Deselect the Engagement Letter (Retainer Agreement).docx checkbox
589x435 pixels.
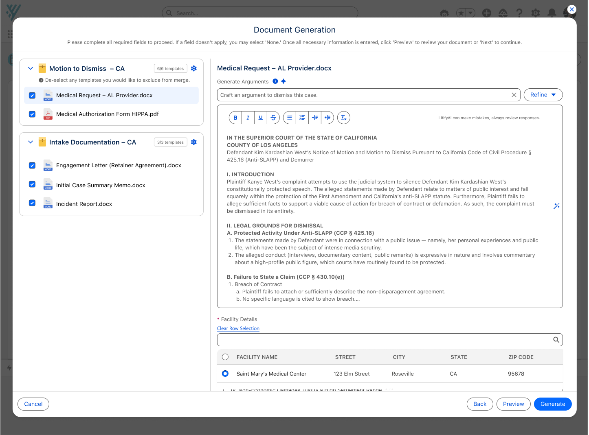pyautogui.click(x=32, y=165)
